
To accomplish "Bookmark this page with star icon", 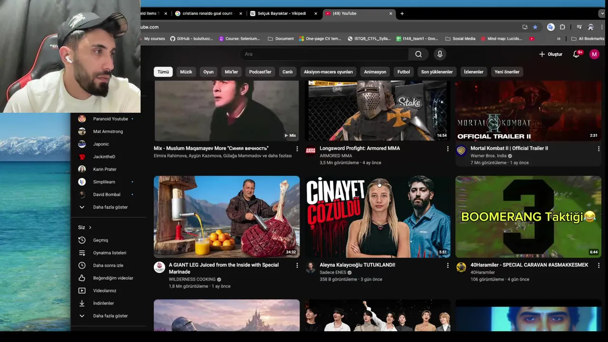I will (535, 27).
